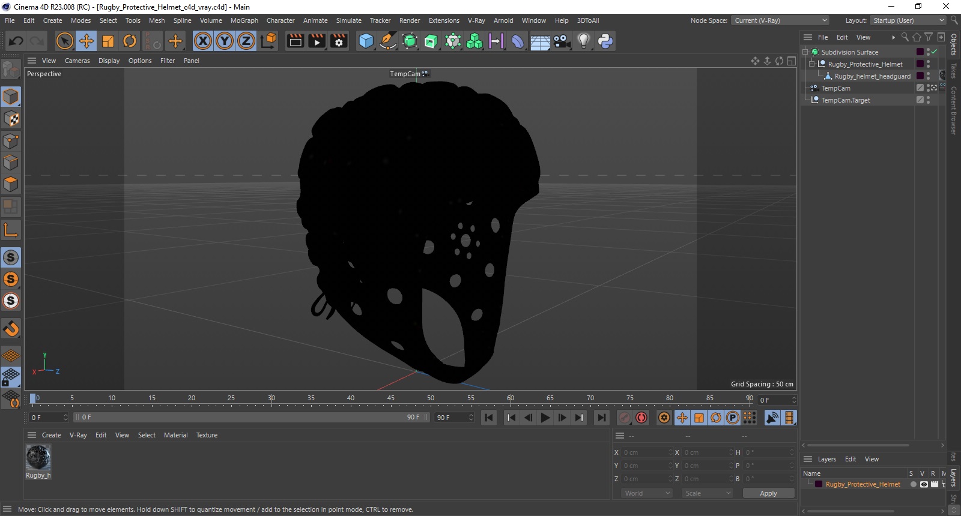Image resolution: width=961 pixels, height=516 pixels.
Task: Open the V-Ray main menu
Action: (476, 20)
